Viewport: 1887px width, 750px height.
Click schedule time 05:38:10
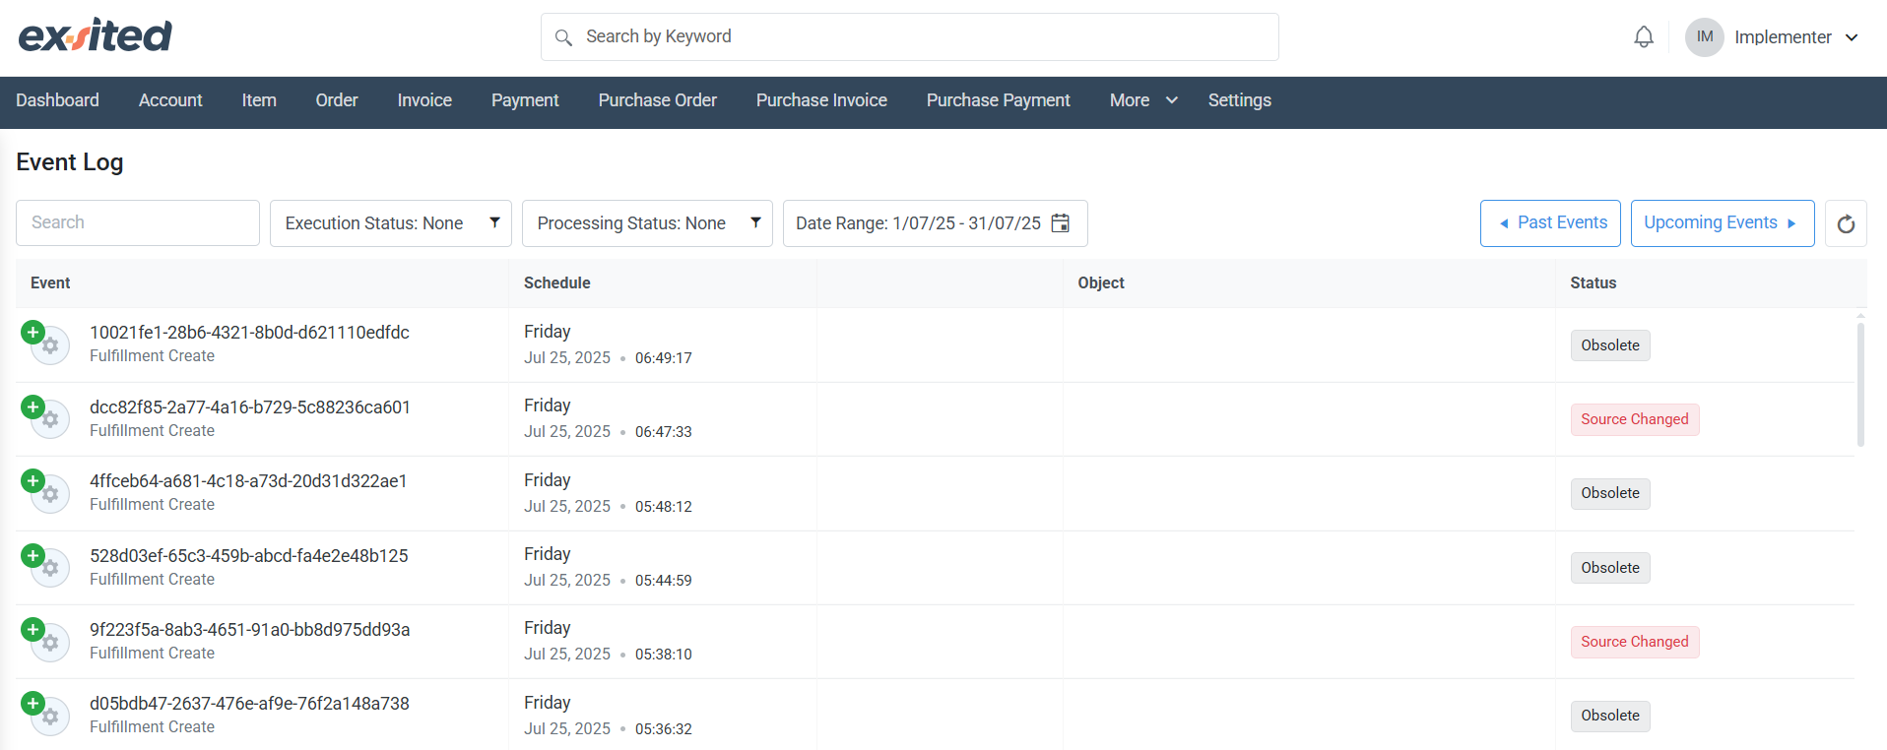pyautogui.click(x=664, y=655)
